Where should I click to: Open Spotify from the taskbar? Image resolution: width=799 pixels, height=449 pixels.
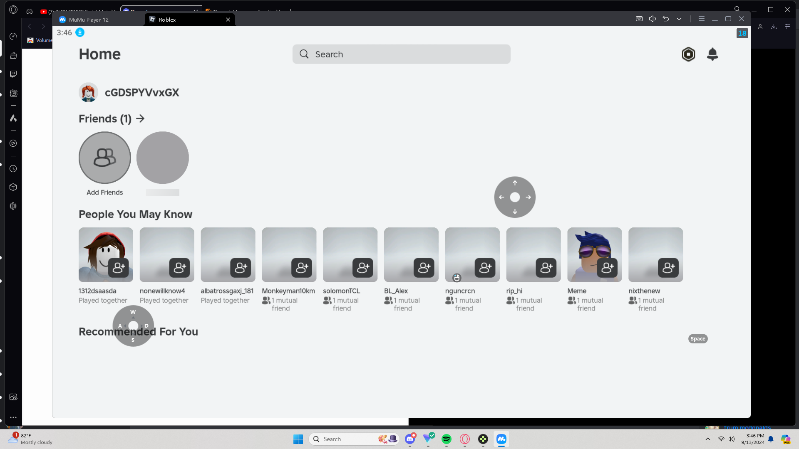447,439
